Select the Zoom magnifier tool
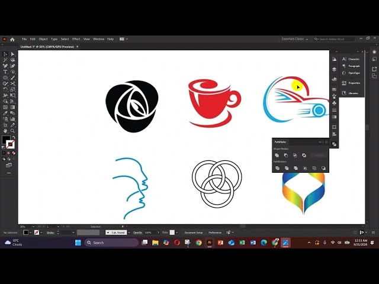The image size is (379, 284). click(12, 131)
